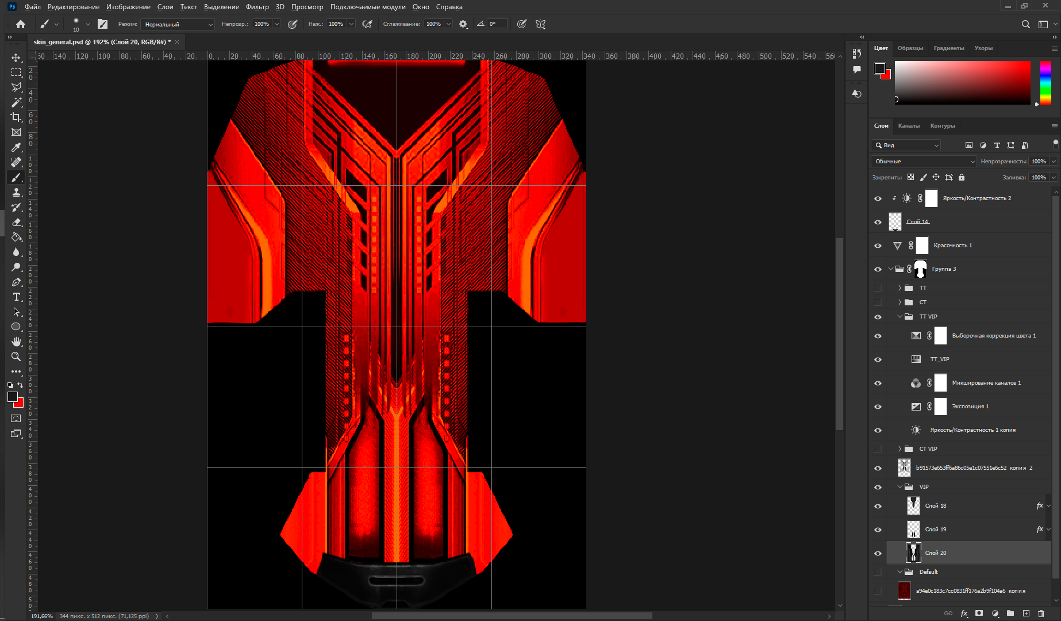Collapse the TT VIP group

(899, 317)
